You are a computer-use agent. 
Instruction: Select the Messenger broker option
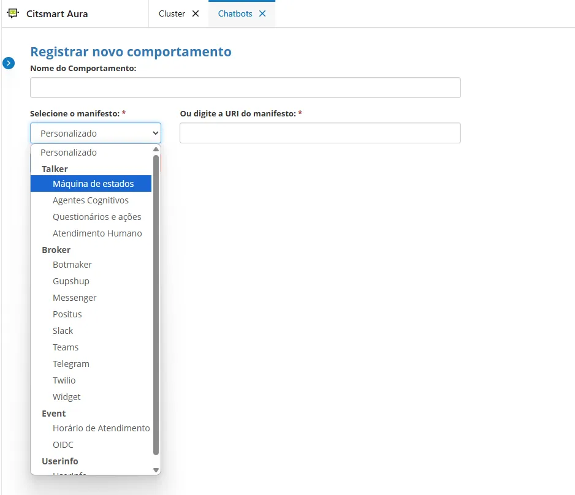coord(91,298)
